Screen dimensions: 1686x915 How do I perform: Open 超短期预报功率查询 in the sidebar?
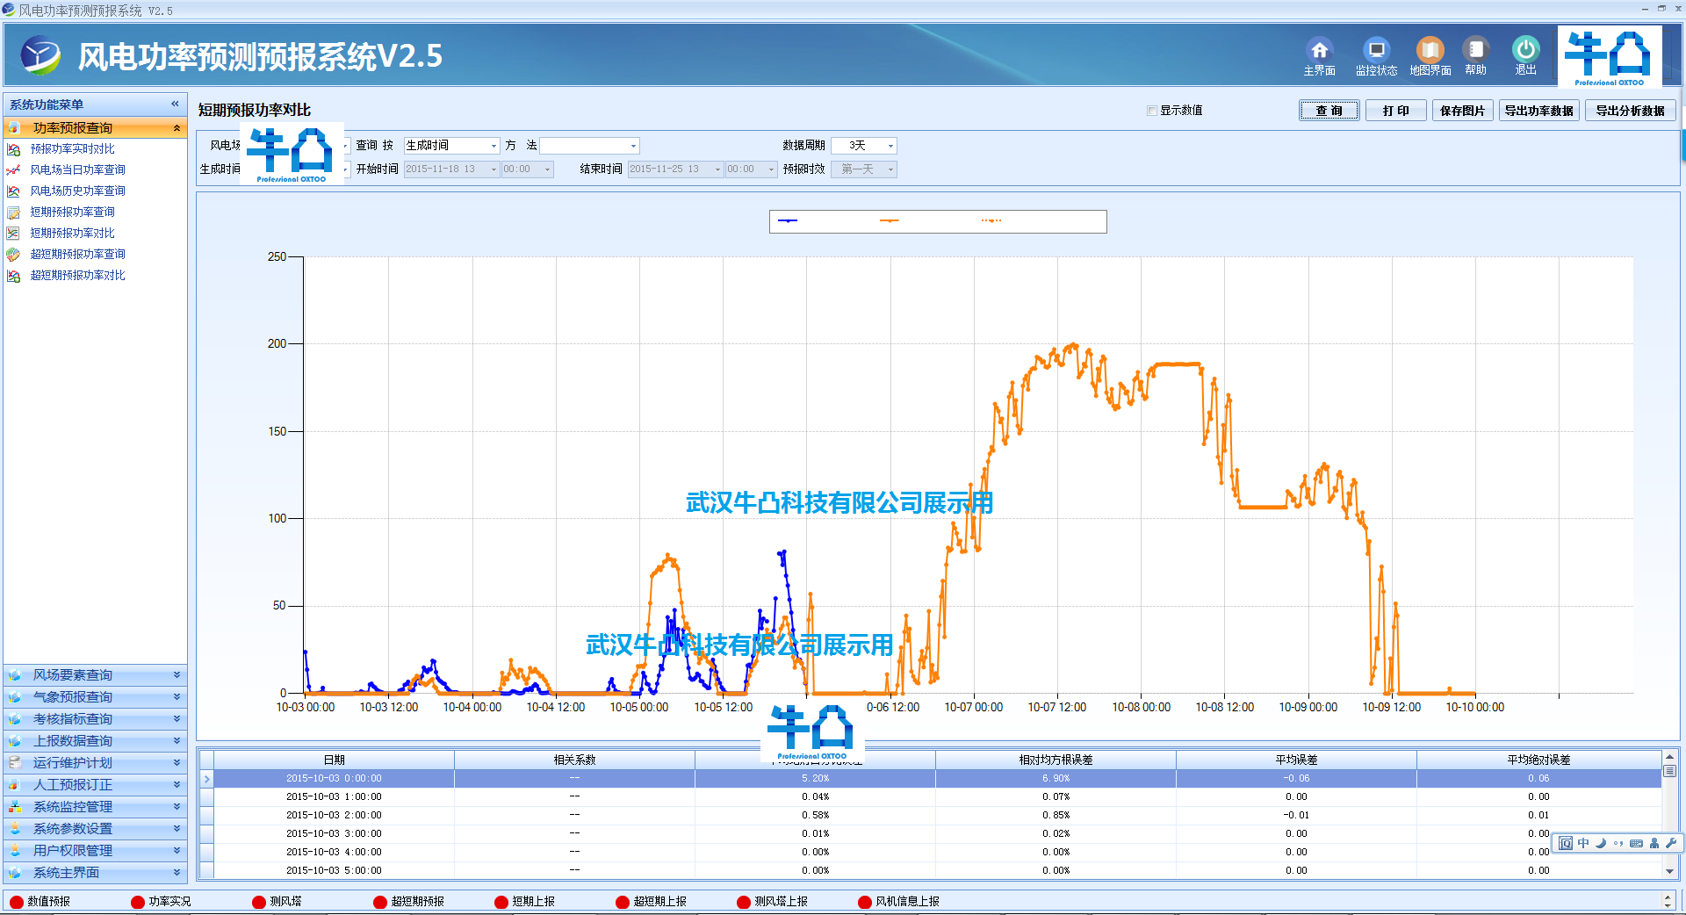(x=77, y=254)
